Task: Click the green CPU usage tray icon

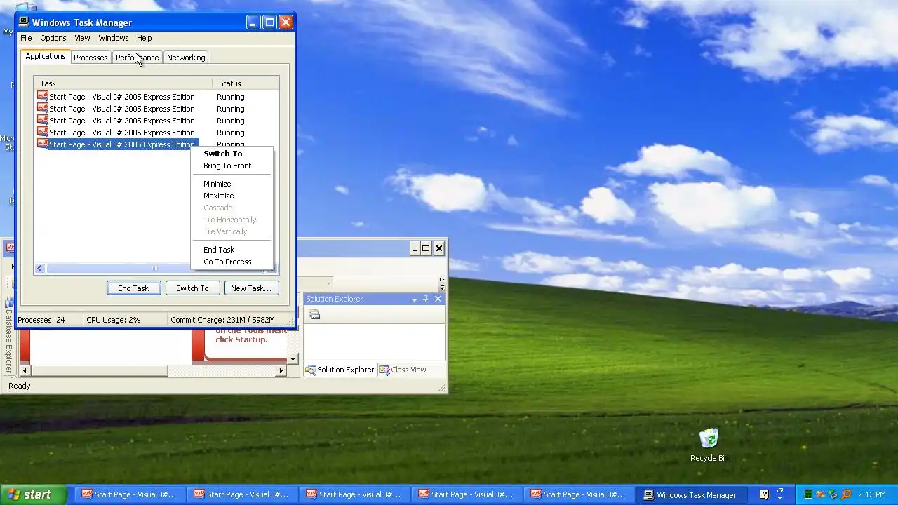Action: pos(807,494)
